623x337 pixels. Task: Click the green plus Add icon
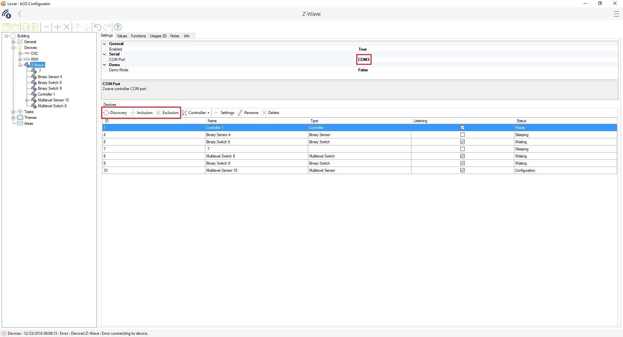tap(57, 27)
